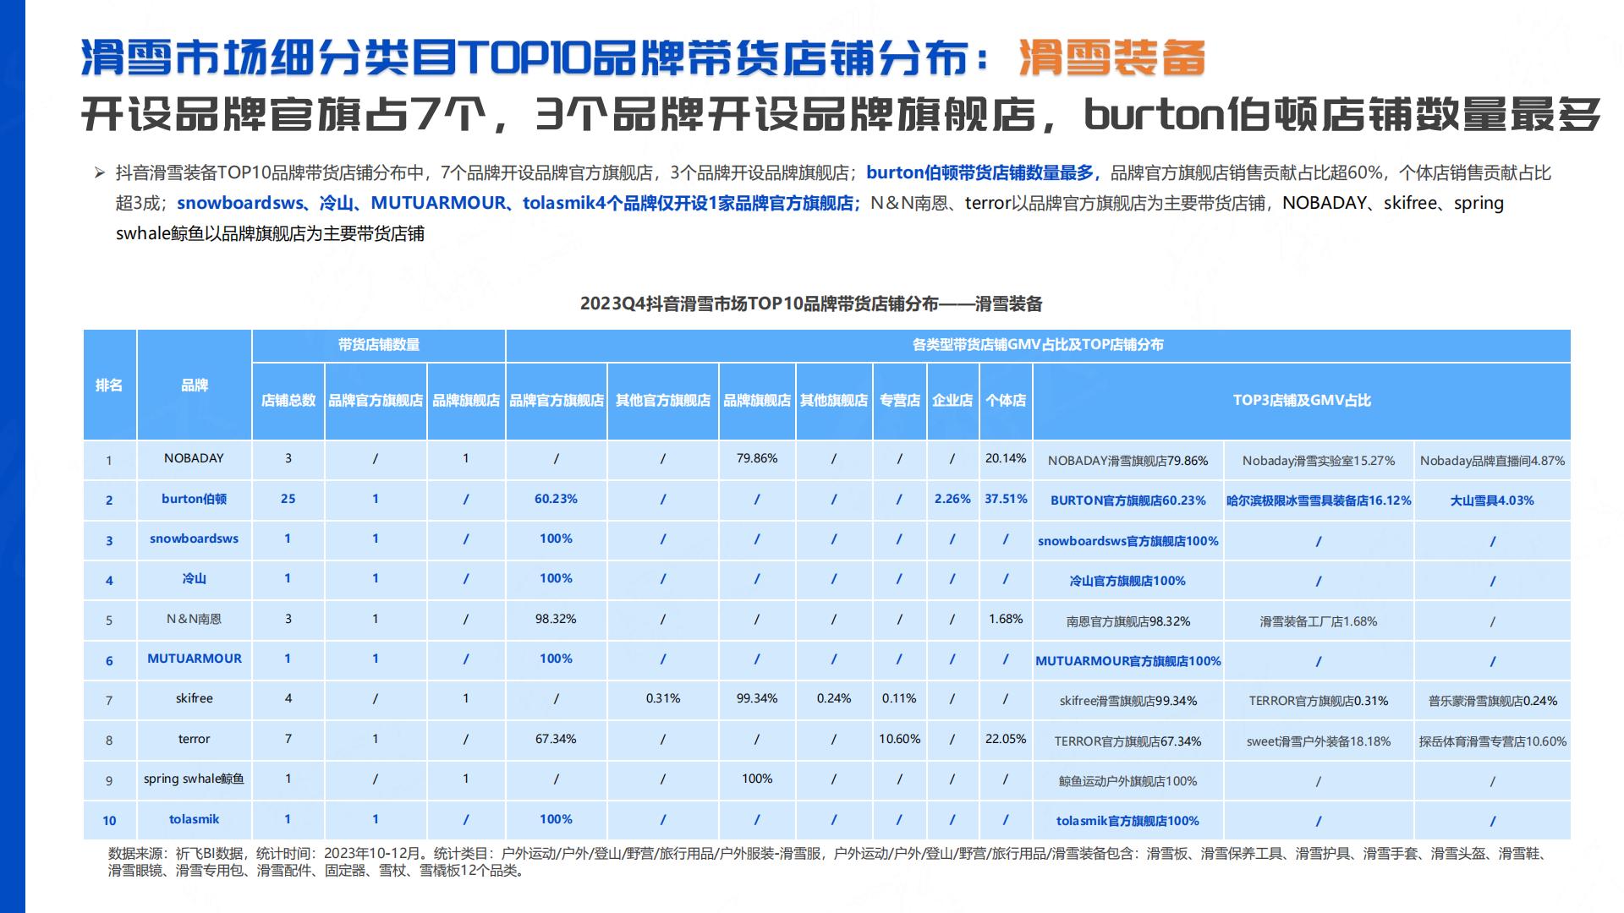
Task: Select the 37.51% value in burton row
Action: 1006,499
